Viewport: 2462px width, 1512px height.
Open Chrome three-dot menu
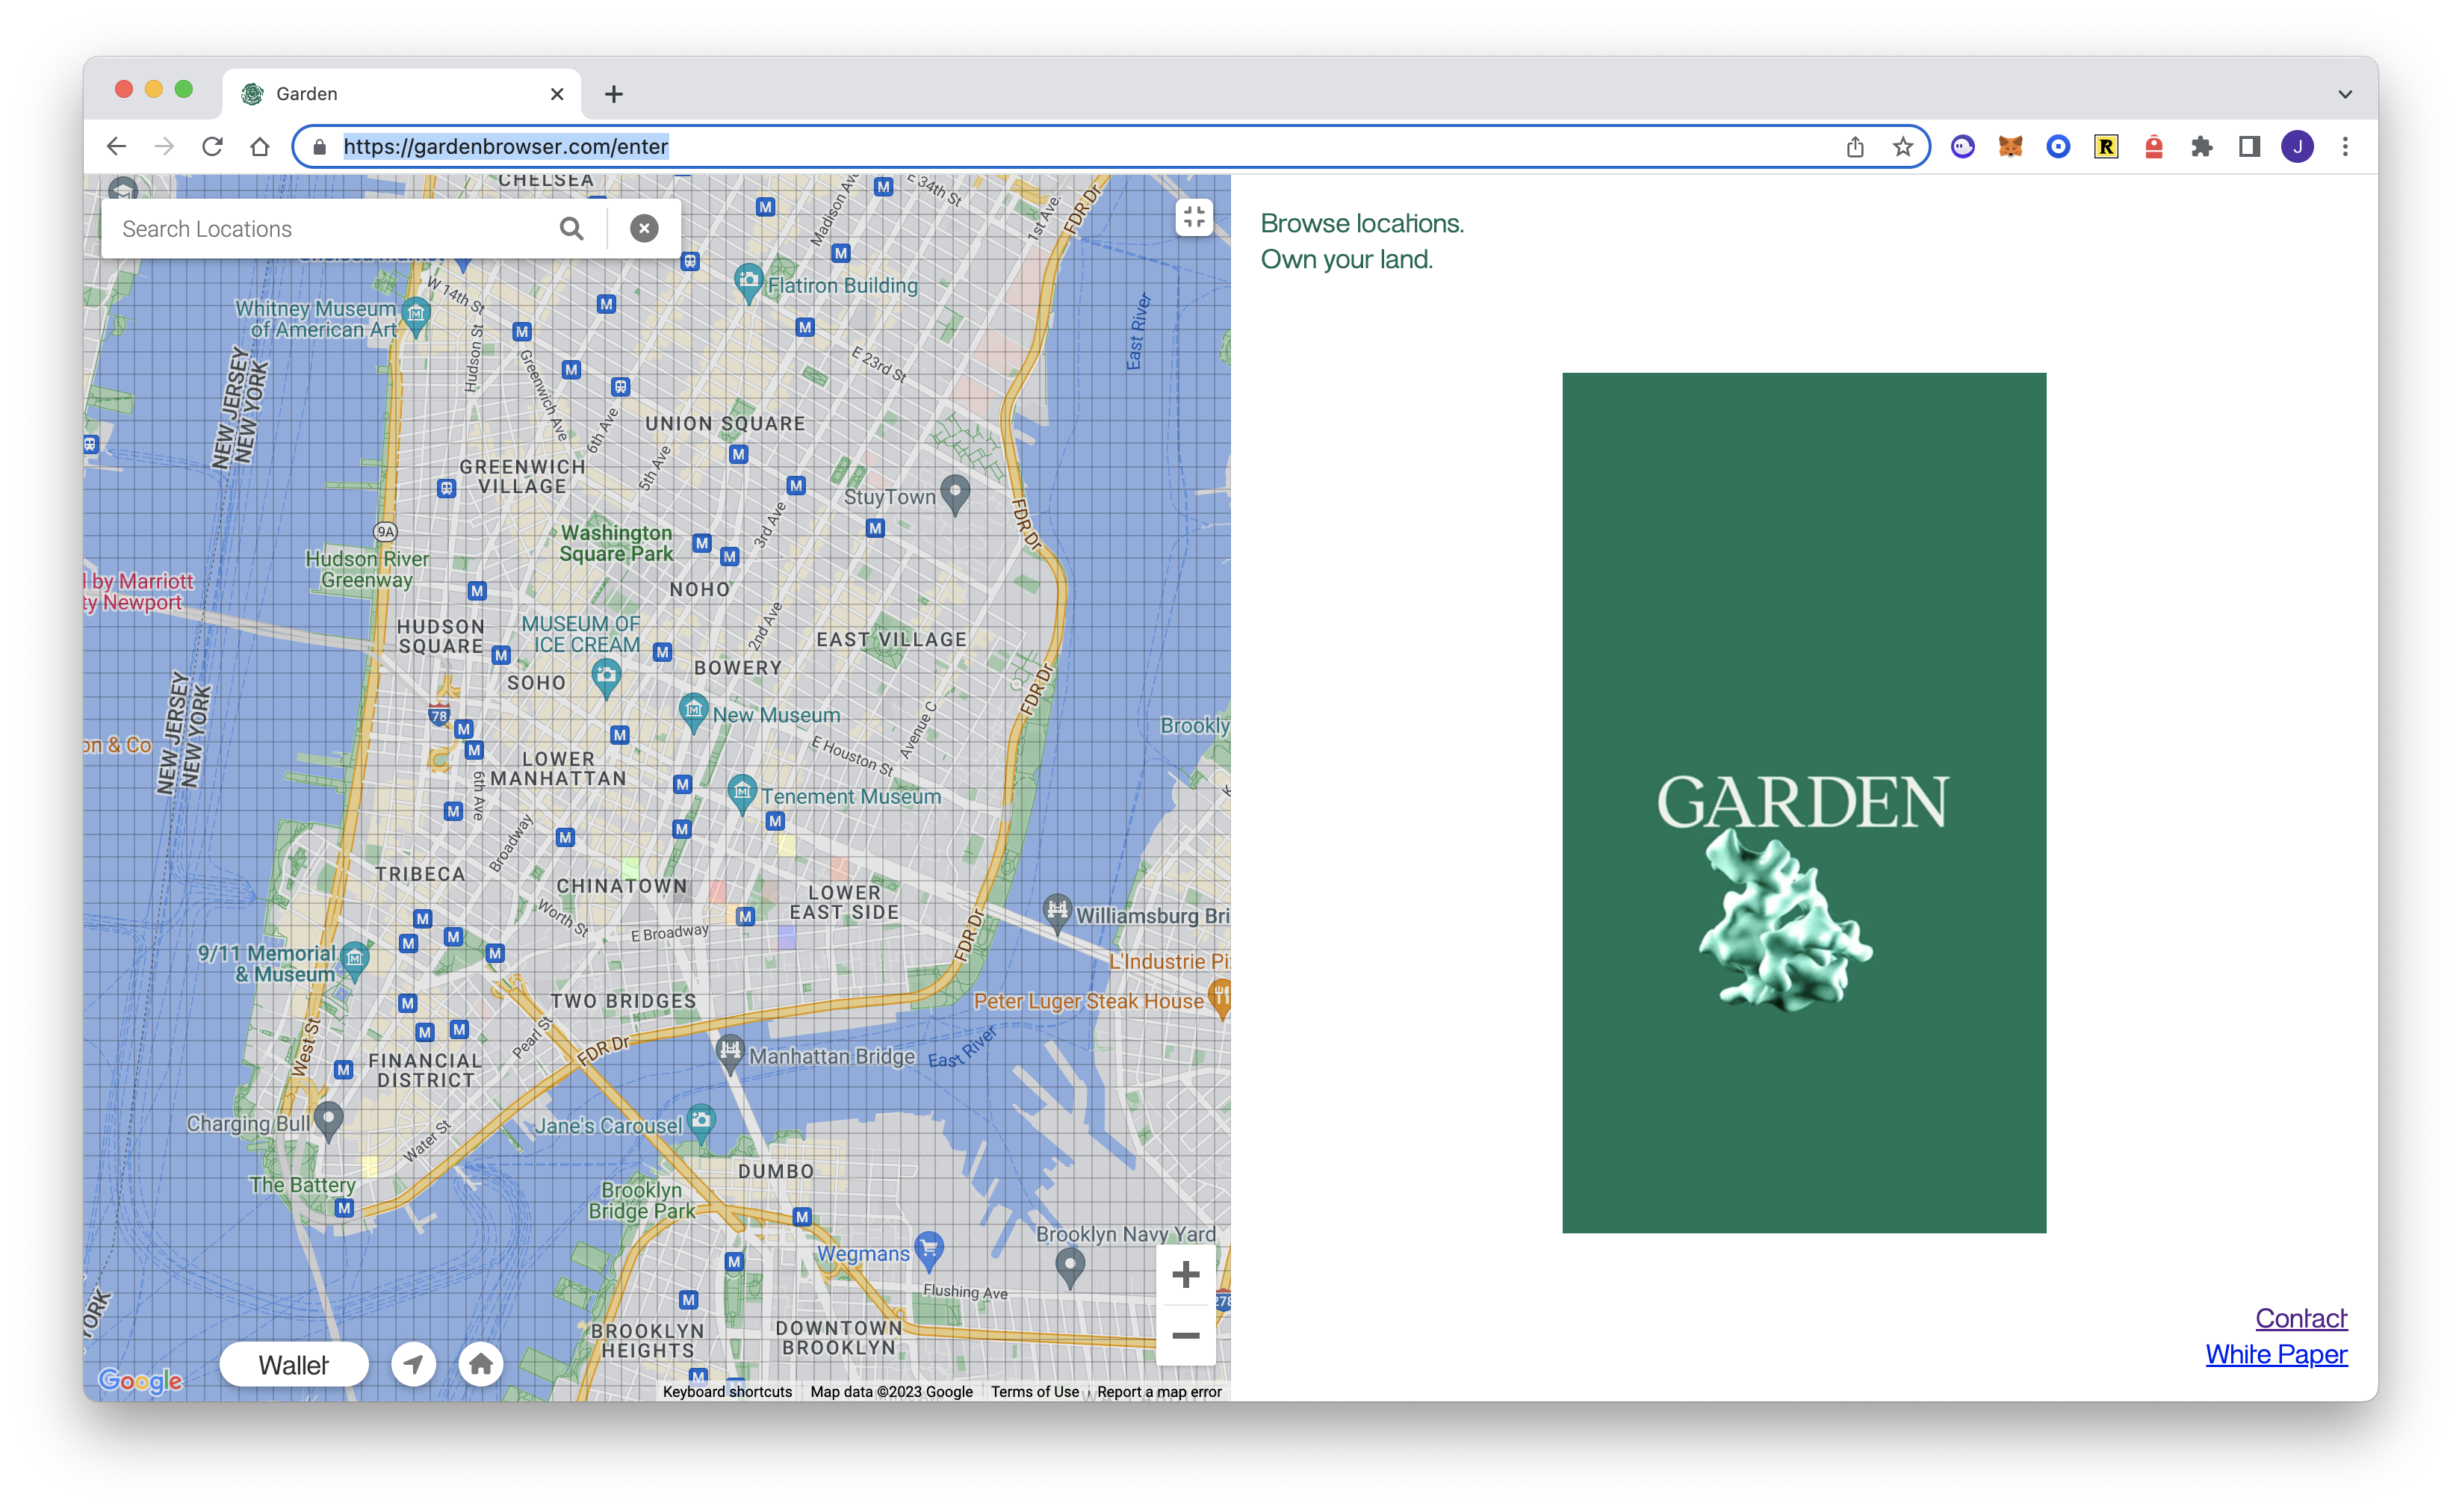click(2345, 147)
